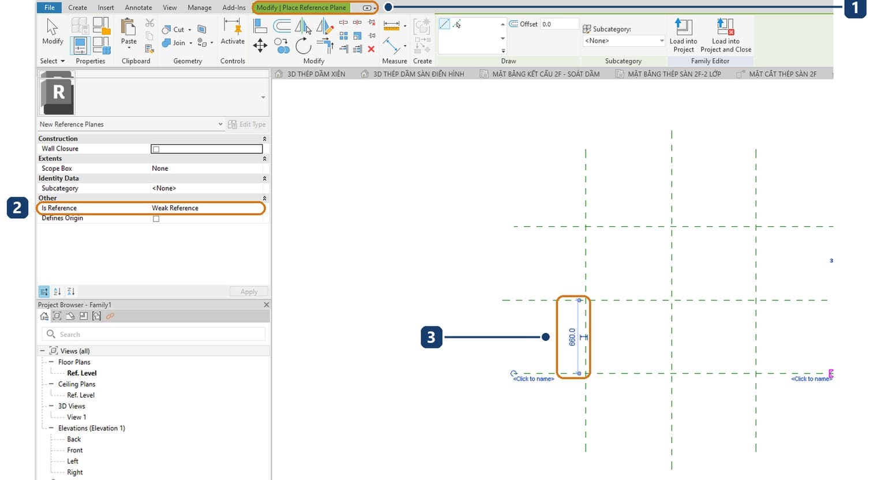
Task: Click the Measure Between Two References icon
Action: [x=392, y=26]
